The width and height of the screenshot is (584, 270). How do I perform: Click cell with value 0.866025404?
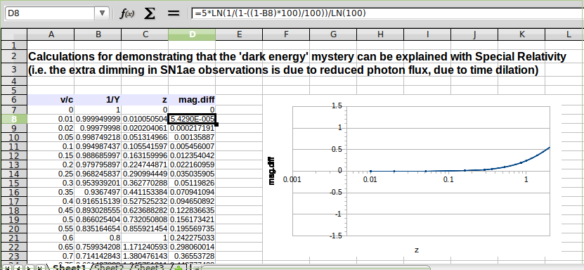pos(98,219)
